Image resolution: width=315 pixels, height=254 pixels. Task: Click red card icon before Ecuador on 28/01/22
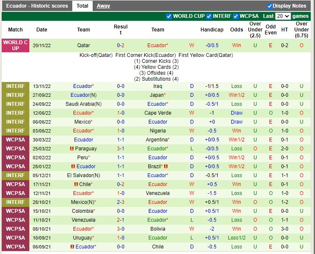[x=73, y=167]
